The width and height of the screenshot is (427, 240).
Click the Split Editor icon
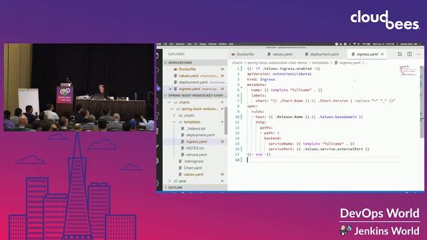point(410,54)
